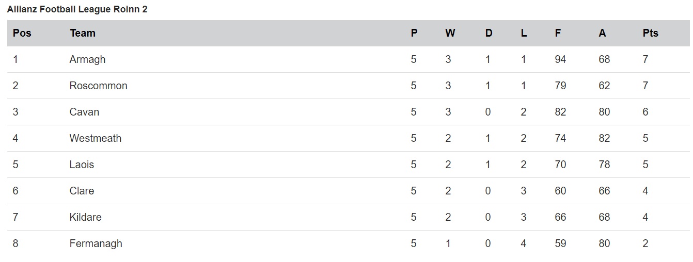Click the F column header

pyautogui.click(x=558, y=33)
